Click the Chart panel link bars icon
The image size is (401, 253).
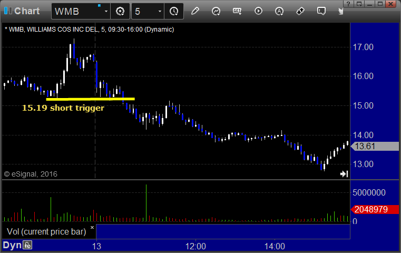8,11
